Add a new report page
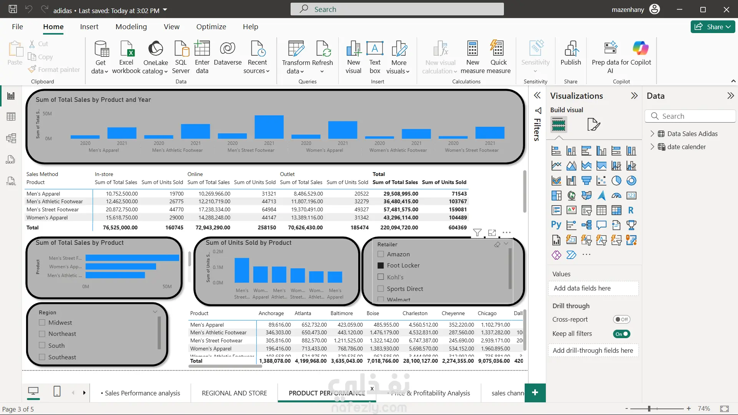This screenshot has width=738, height=415. coord(535,393)
